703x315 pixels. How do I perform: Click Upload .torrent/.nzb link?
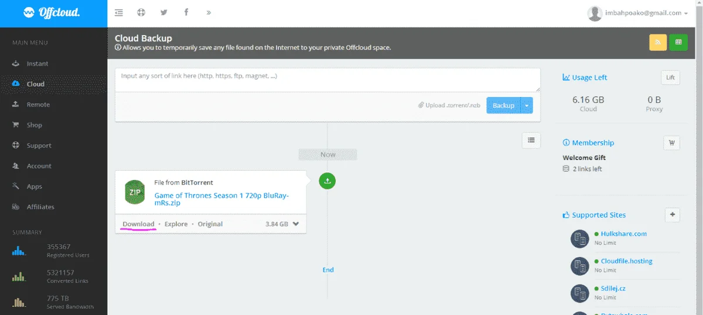coord(449,105)
